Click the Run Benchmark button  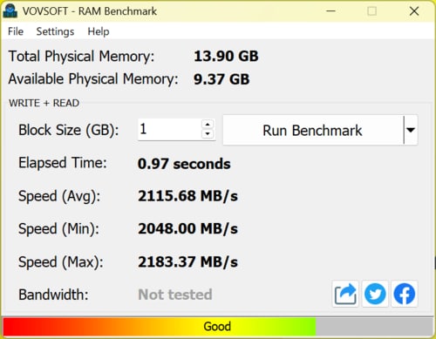[313, 130]
